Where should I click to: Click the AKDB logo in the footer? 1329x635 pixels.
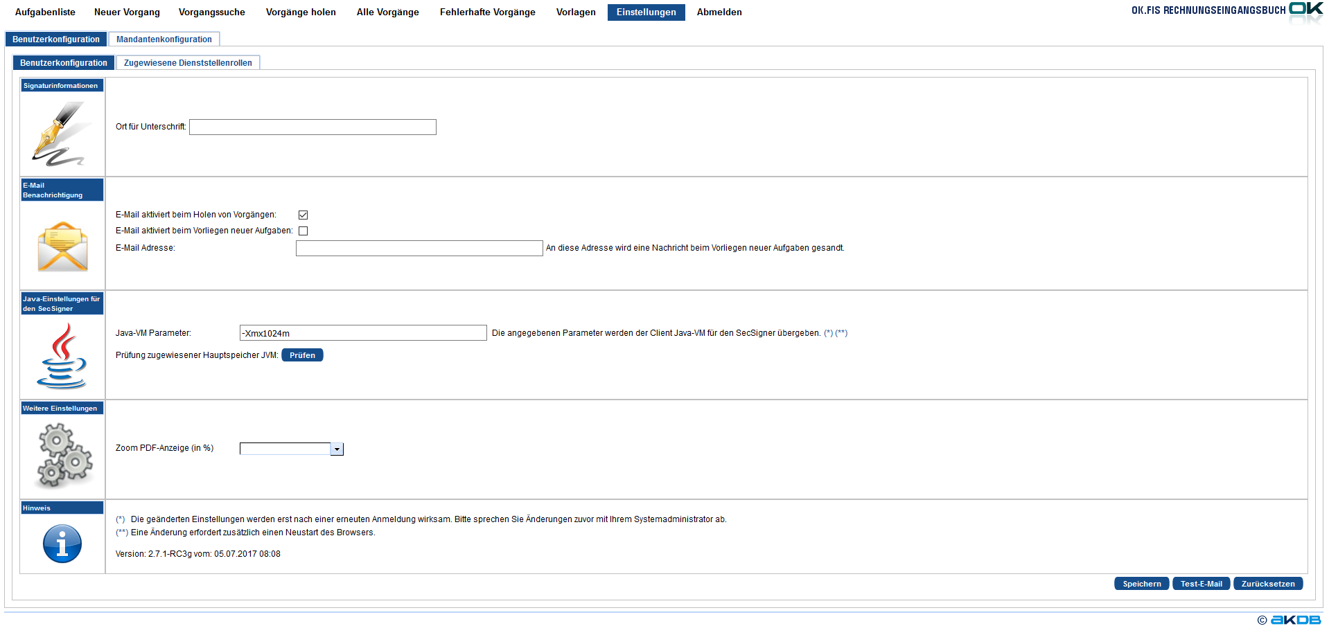(x=1295, y=620)
